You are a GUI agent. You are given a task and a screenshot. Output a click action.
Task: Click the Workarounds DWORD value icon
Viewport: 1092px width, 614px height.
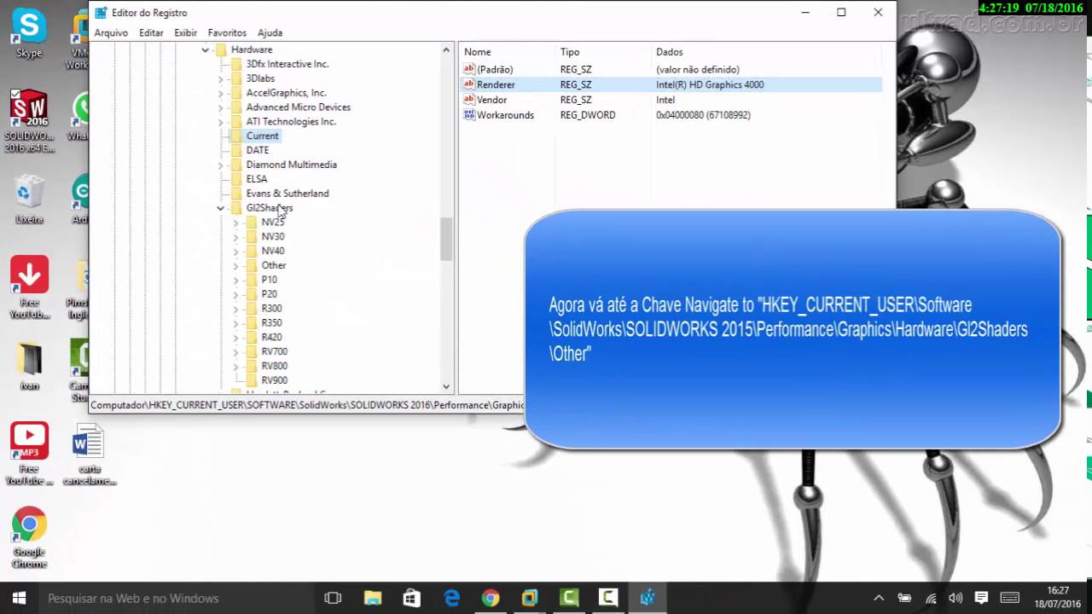pyautogui.click(x=468, y=115)
